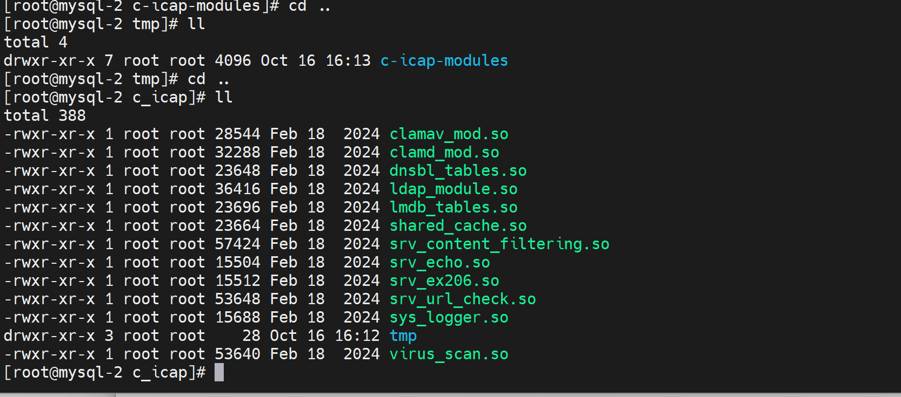Select the srv_url_check.so file name
This screenshot has height=397, width=901.
463,299
